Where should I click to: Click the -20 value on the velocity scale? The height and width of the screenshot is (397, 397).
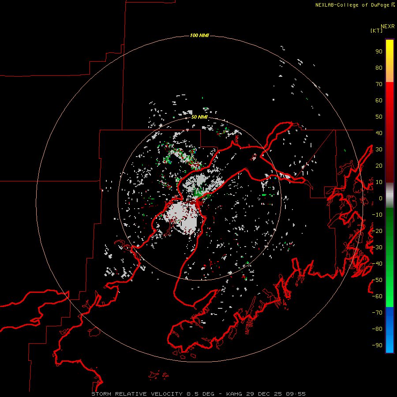[377, 231]
